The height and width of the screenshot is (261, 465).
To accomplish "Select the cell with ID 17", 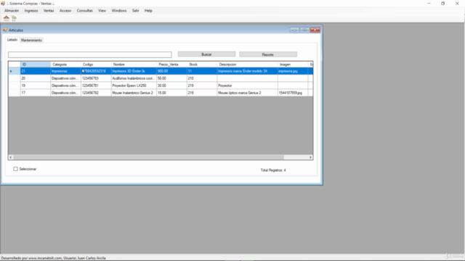I will coord(36,93).
